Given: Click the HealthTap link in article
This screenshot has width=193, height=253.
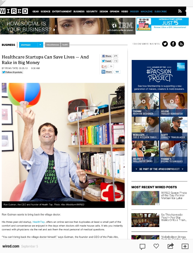Looking at the screenshot, I should point(39,222).
